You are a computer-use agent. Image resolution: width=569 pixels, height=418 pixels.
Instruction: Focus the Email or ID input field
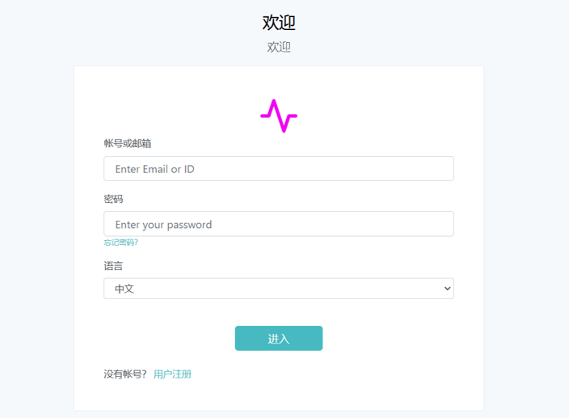(x=279, y=169)
